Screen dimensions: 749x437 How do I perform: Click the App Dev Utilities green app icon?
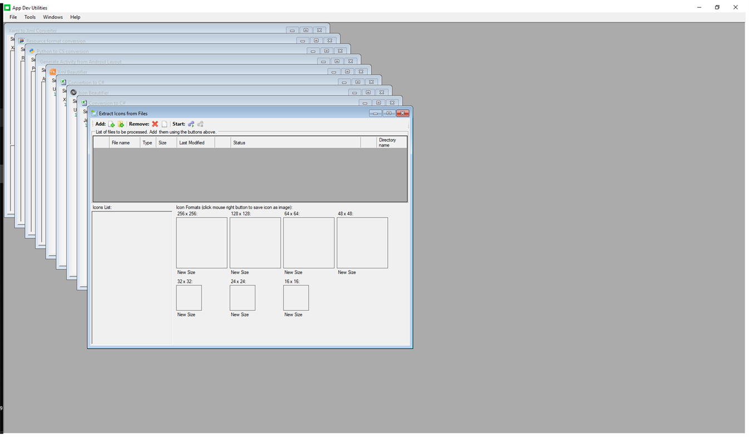[7, 8]
